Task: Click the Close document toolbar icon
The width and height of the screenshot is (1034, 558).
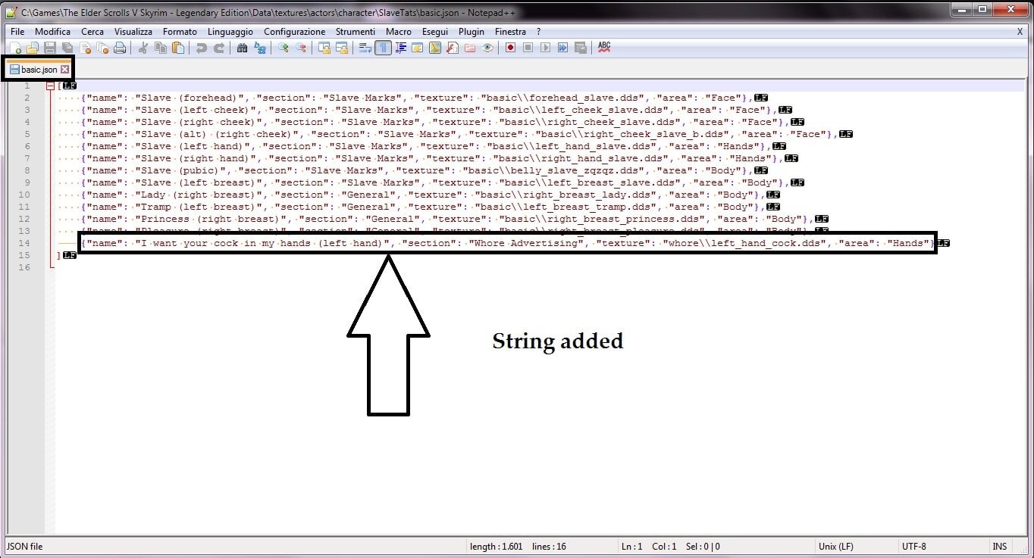Action: point(85,48)
